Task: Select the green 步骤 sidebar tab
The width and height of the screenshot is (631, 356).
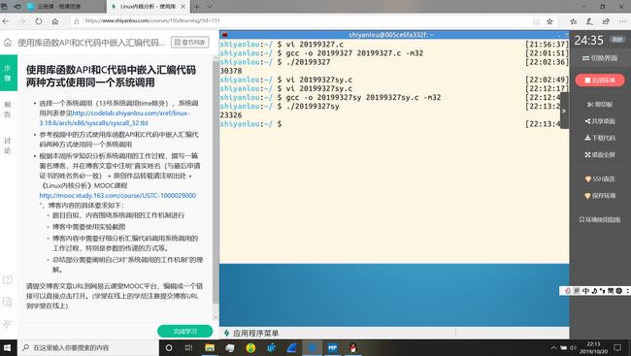Action: (x=8, y=73)
